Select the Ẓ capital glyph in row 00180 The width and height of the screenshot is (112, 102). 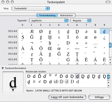(x=68, y=54)
